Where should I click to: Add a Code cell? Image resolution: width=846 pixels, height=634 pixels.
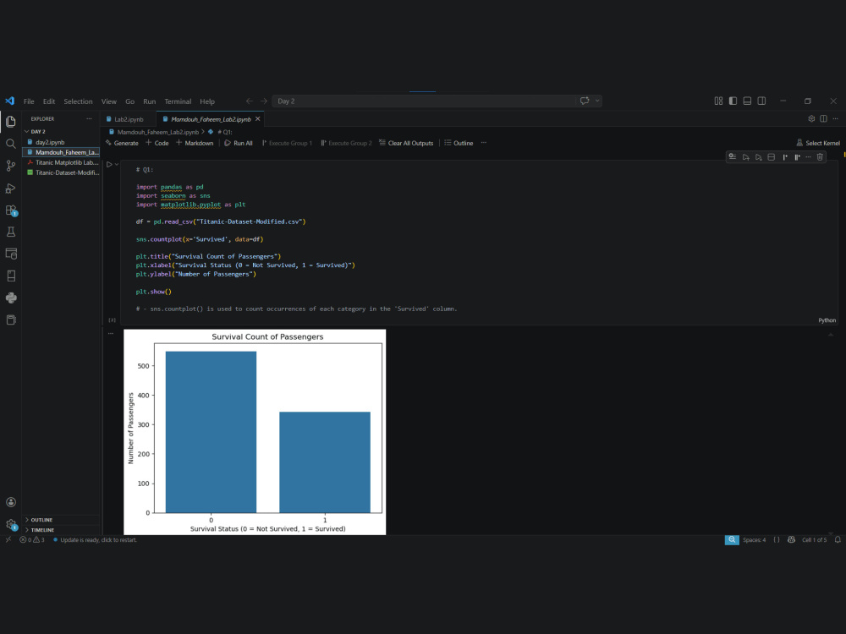[x=157, y=143]
